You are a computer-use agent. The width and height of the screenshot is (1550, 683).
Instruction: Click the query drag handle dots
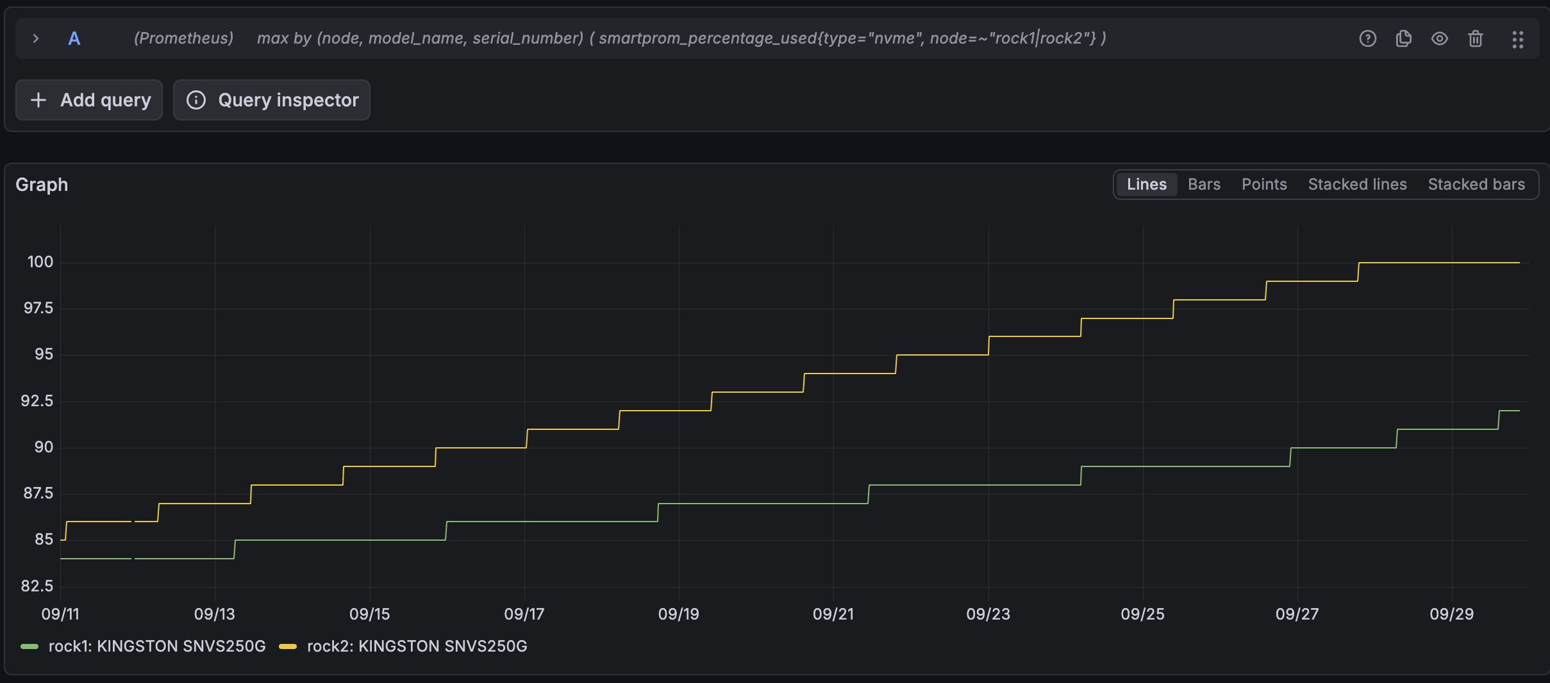pos(1518,40)
